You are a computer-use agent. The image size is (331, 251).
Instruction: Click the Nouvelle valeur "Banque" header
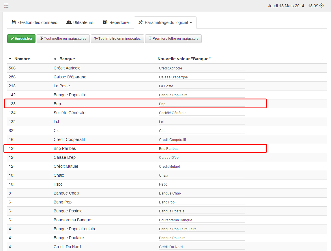[184, 59]
